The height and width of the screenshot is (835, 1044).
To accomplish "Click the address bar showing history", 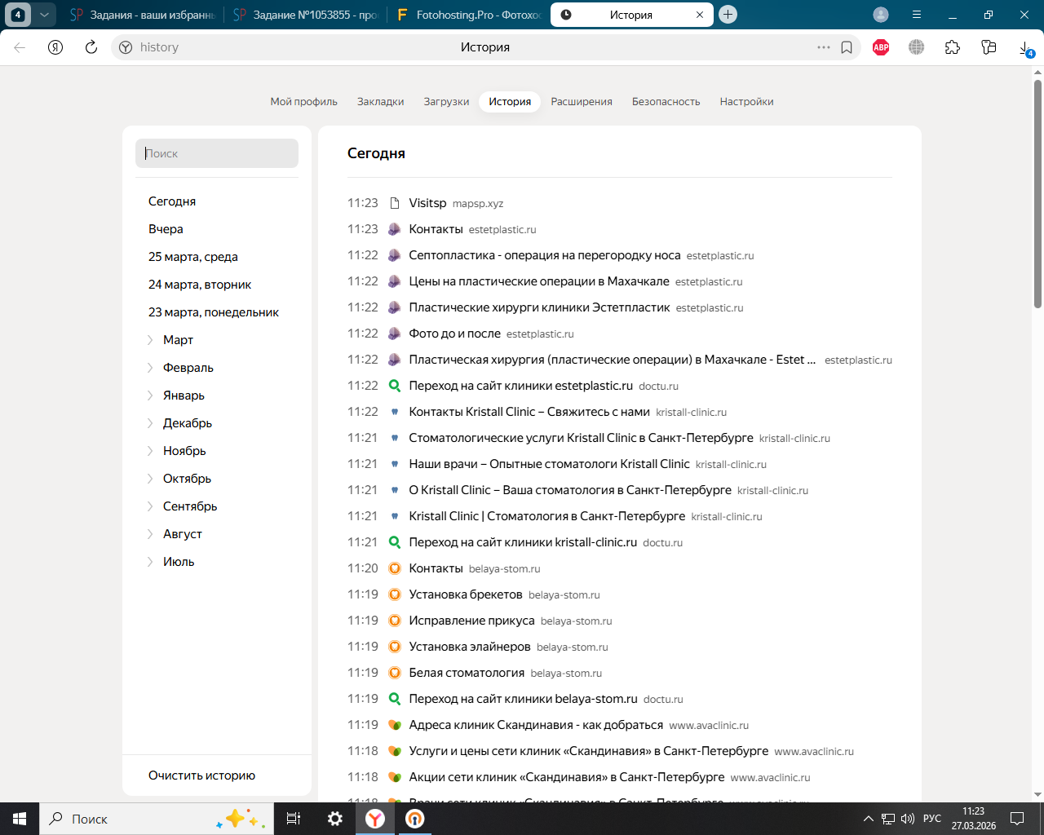I will [485, 47].
